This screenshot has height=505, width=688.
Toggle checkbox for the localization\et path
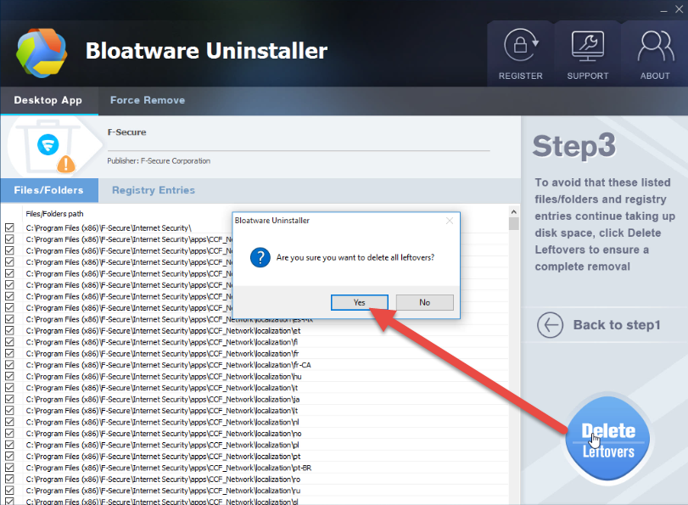coord(9,331)
